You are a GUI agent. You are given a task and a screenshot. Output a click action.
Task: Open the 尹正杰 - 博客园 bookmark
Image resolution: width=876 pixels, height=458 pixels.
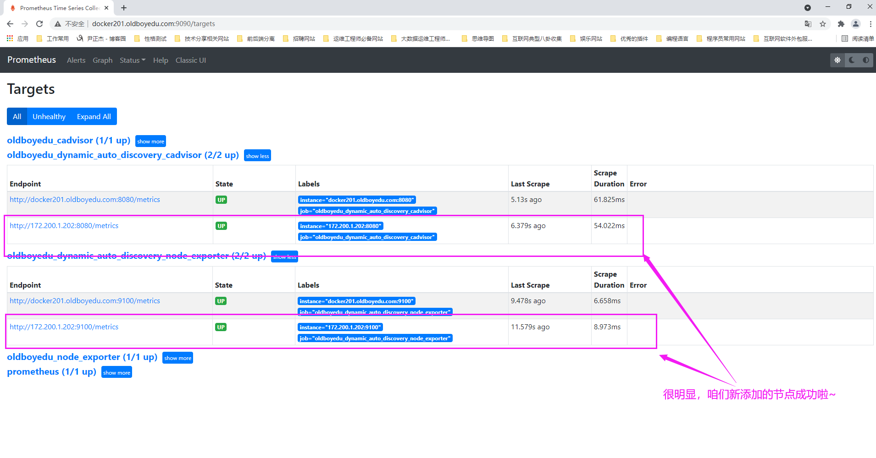click(x=101, y=38)
